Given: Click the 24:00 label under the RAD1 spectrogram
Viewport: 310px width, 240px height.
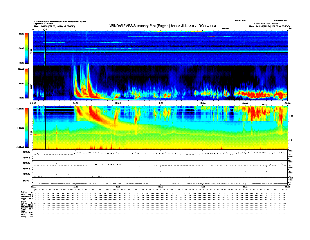Looking at the screenshot, I should coord(287,103).
